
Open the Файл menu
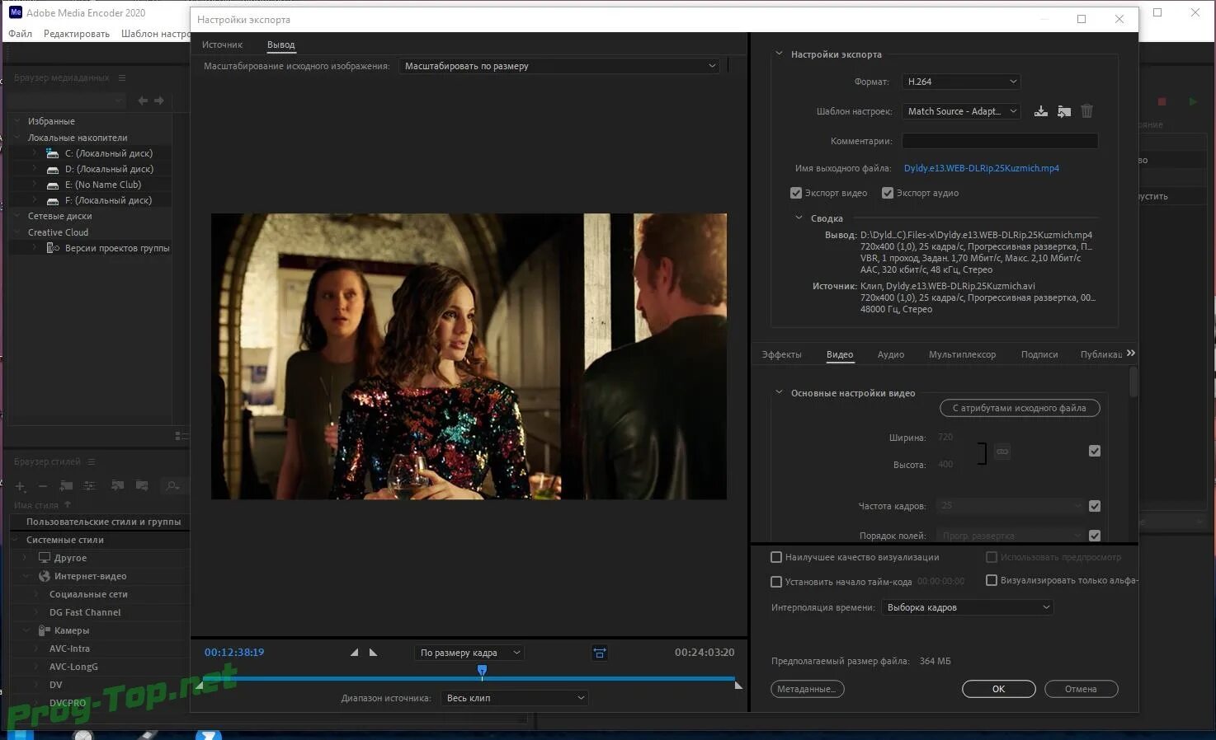pos(21,34)
